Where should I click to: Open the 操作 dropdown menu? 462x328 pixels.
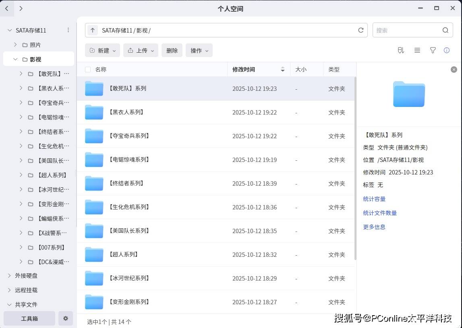[199, 50]
